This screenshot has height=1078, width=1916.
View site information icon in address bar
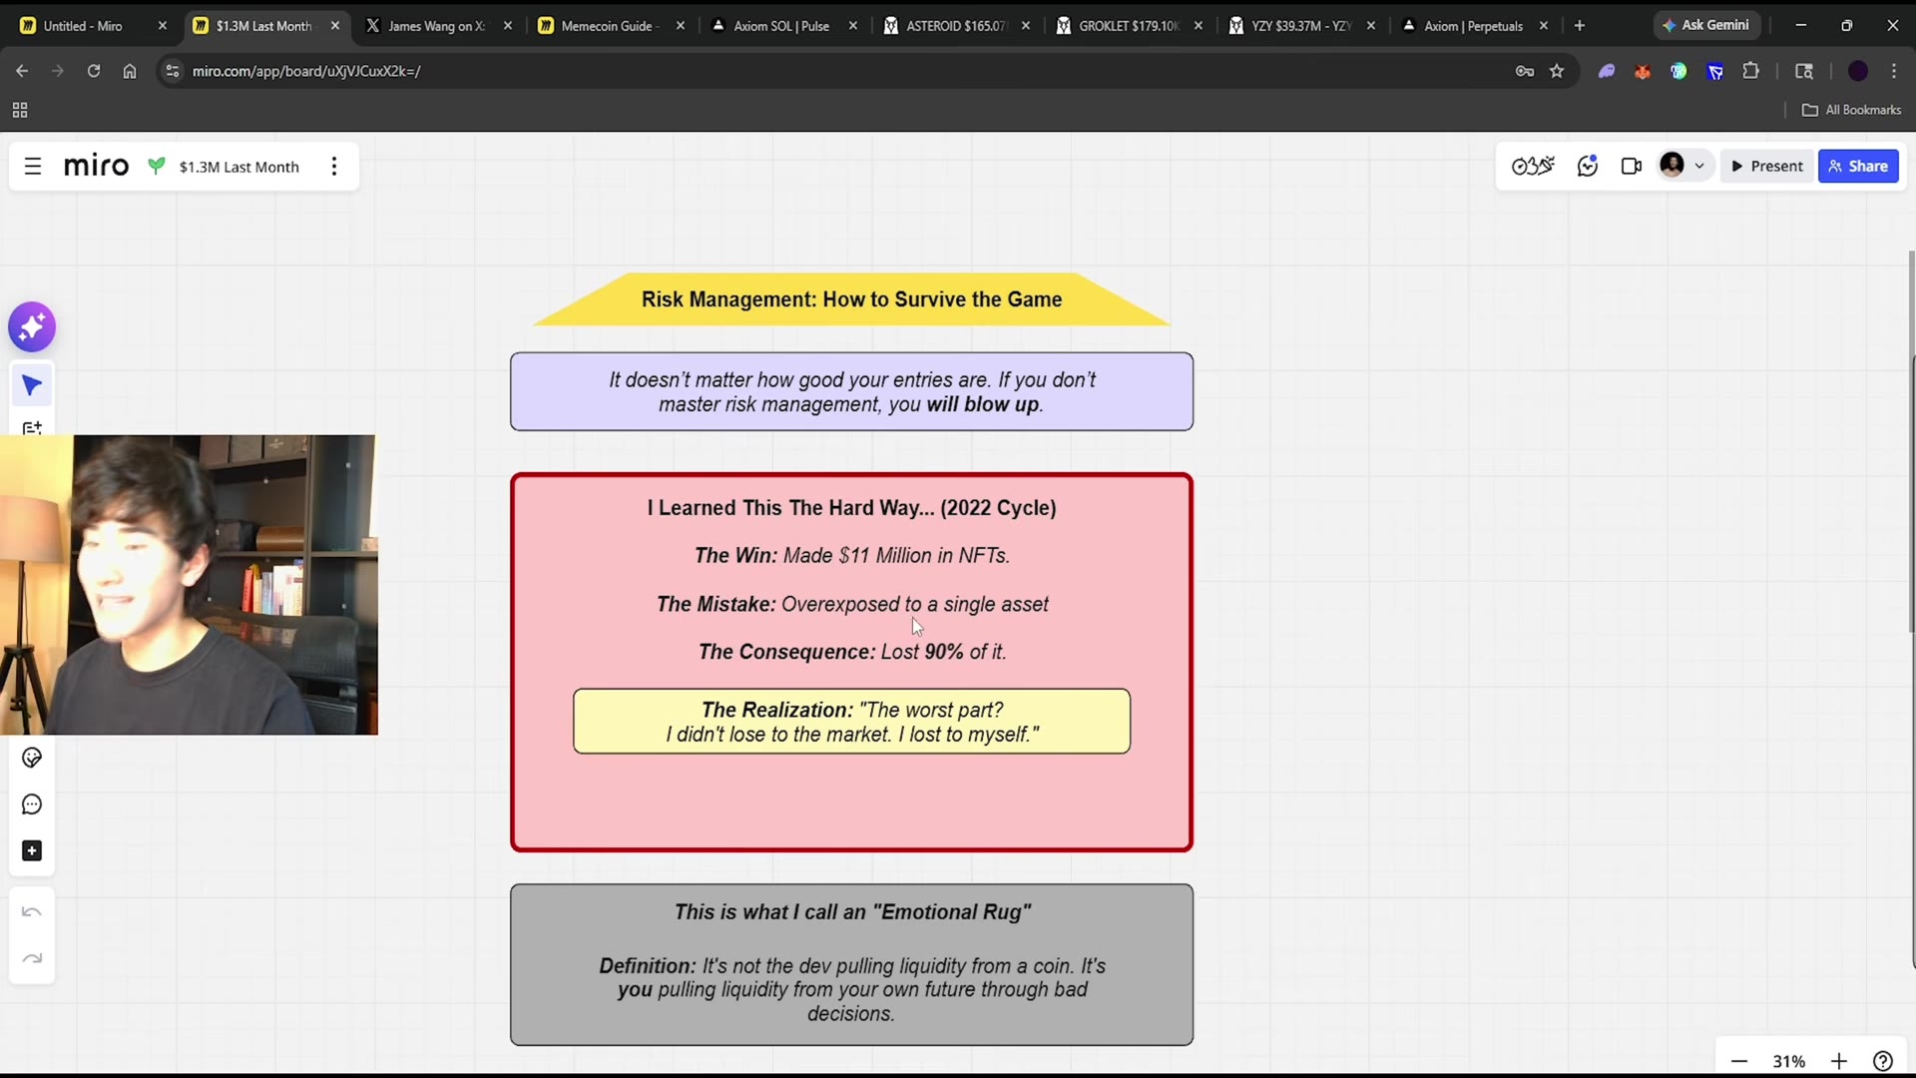click(173, 71)
